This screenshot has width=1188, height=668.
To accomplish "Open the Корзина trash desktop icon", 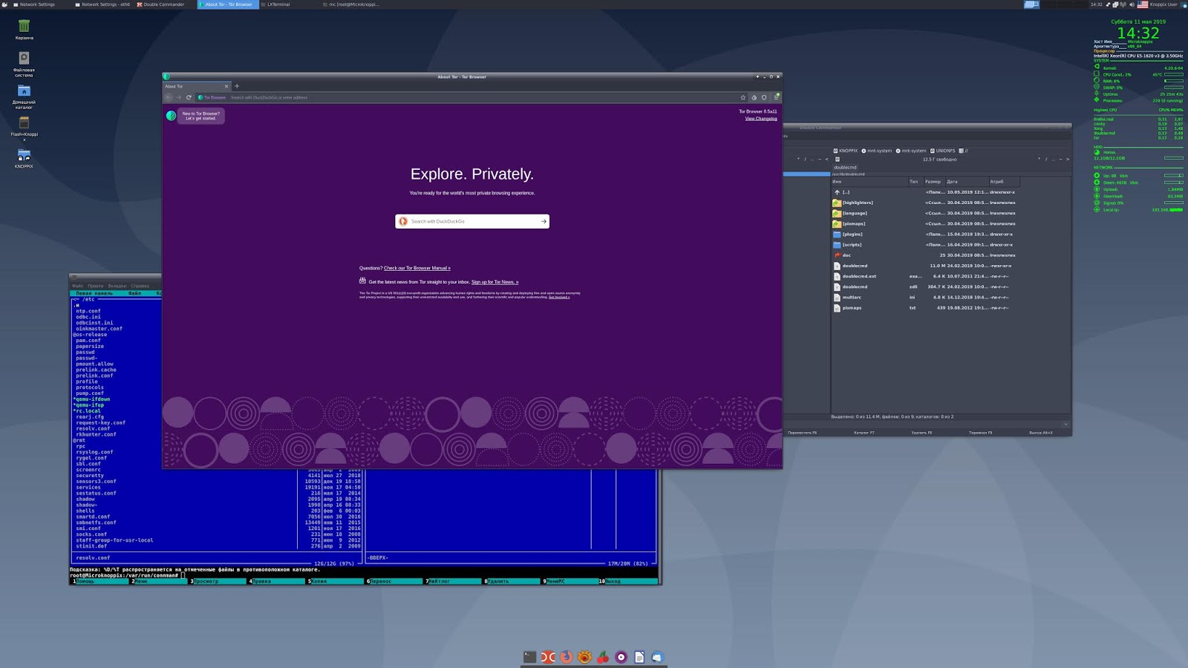I will (24, 30).
